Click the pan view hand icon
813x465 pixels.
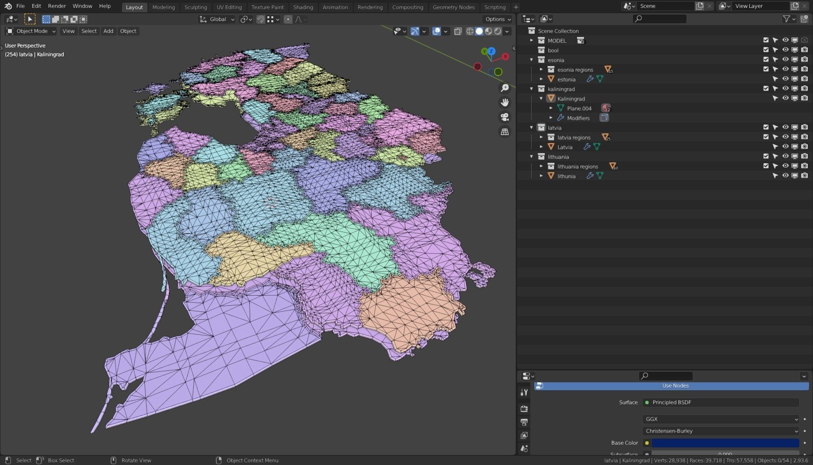[505, 103]
